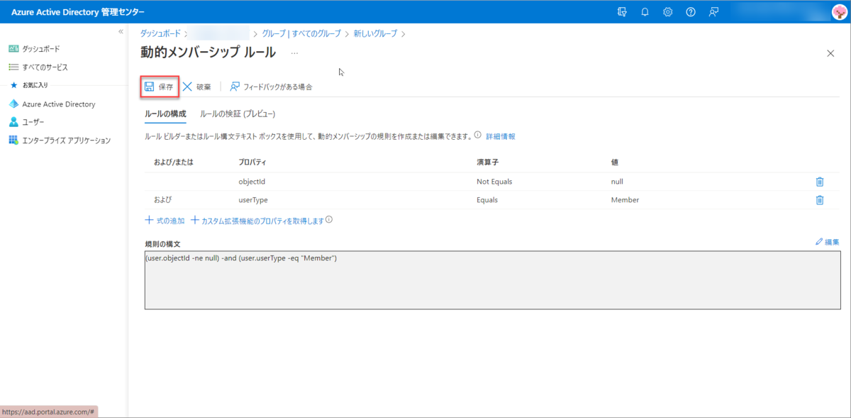Select the Member value cell
This screenshot has height=418, width=851.
point(625,200)
